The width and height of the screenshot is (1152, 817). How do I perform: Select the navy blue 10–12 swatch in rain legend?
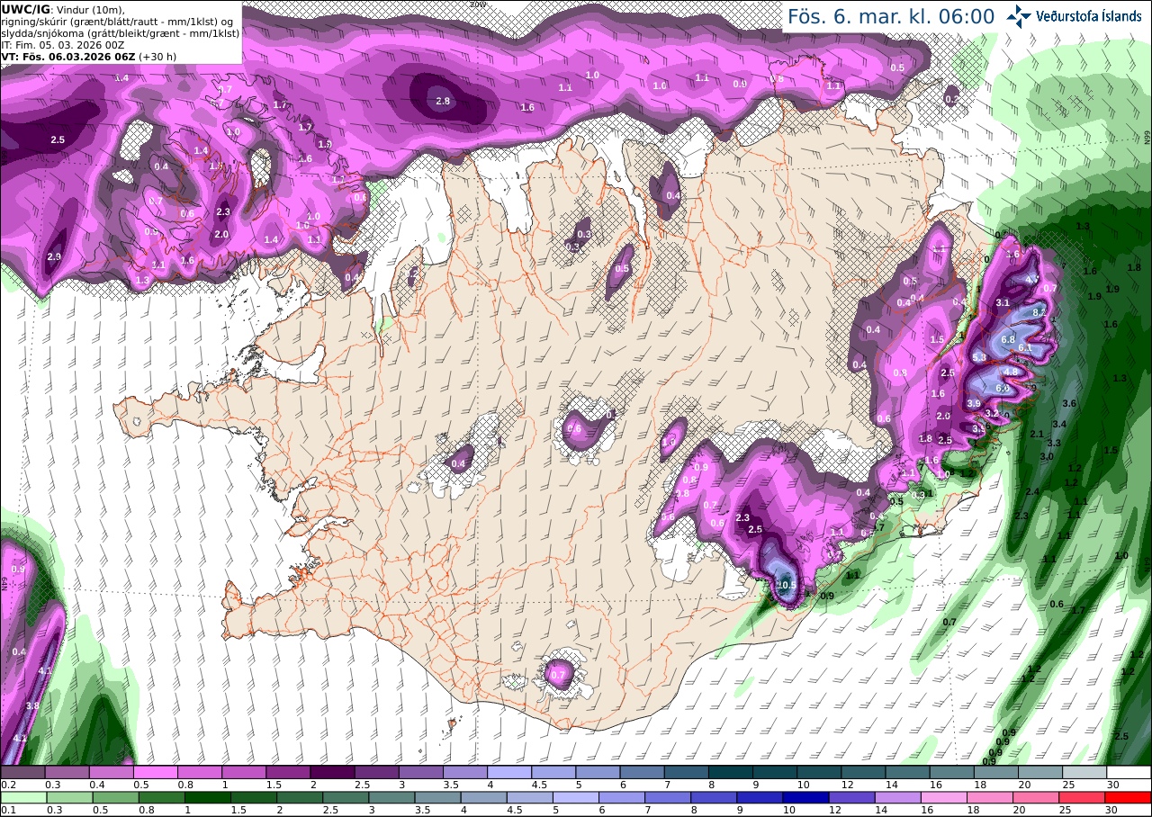805,797
